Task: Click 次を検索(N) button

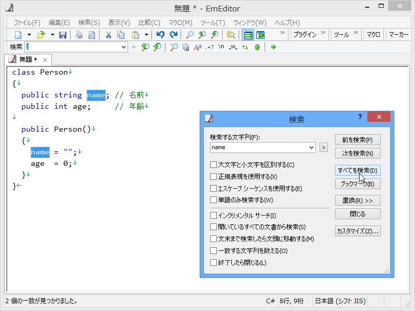Action: pyautogui.click(x=357, y=153)
